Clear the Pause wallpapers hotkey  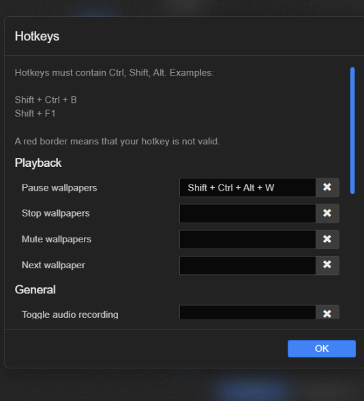pyautogui.click(x=327, y=187)
